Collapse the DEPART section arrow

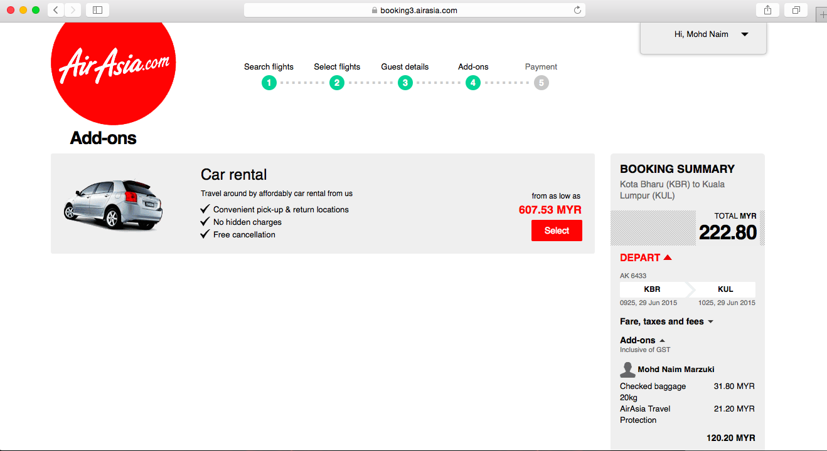pos(668,257)
